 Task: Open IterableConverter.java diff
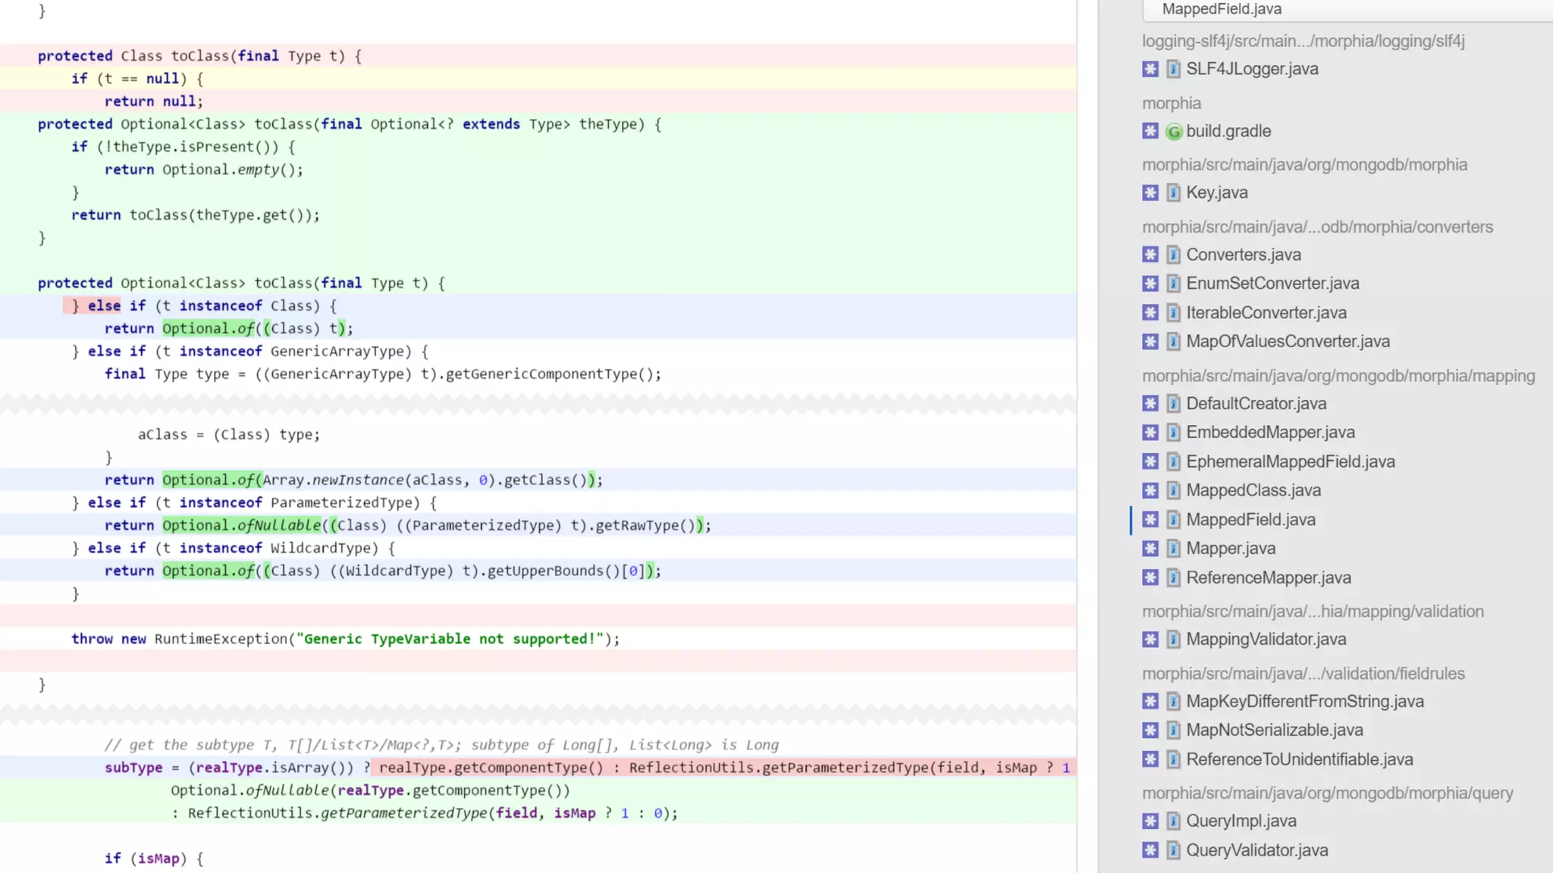tap(1266, 313)
